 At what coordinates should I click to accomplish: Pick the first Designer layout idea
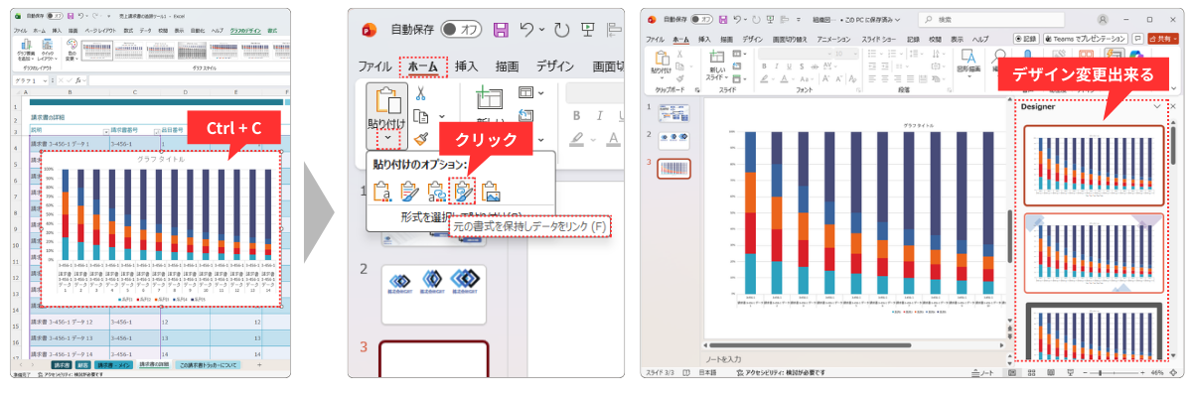pyautogui.click(x=1094, y=164)
